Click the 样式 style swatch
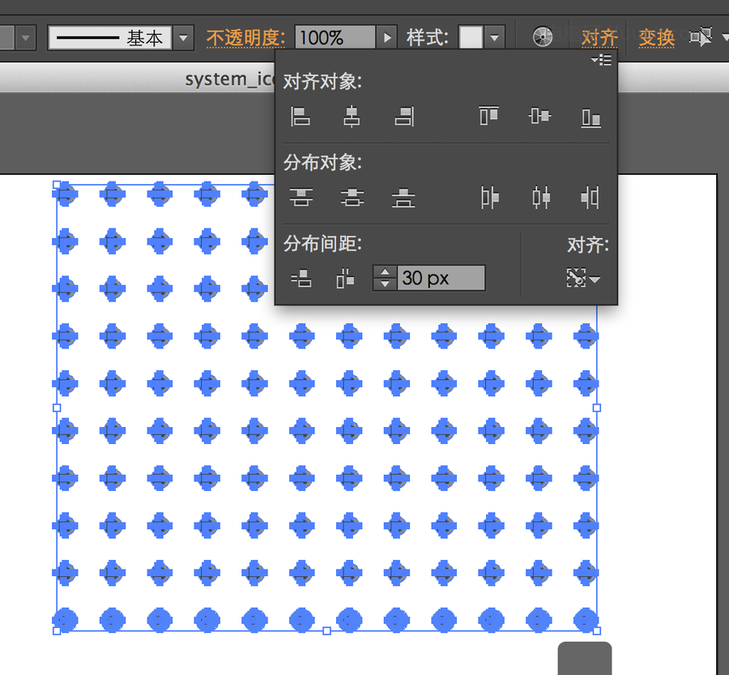 point(471,37)
